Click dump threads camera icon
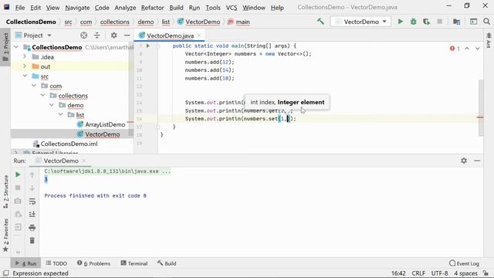Screen dimensions: 494x278 (18, 201)
